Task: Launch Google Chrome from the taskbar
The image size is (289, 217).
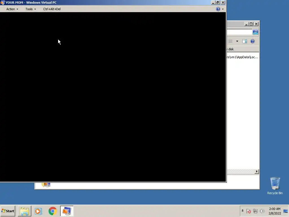Action: coord(53,211)
